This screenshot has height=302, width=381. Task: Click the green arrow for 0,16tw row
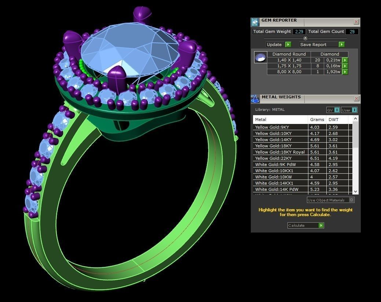coord(345,66)
